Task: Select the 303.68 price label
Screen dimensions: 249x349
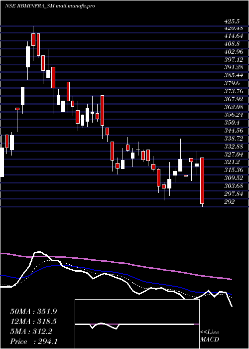Action: pos(234,186)
